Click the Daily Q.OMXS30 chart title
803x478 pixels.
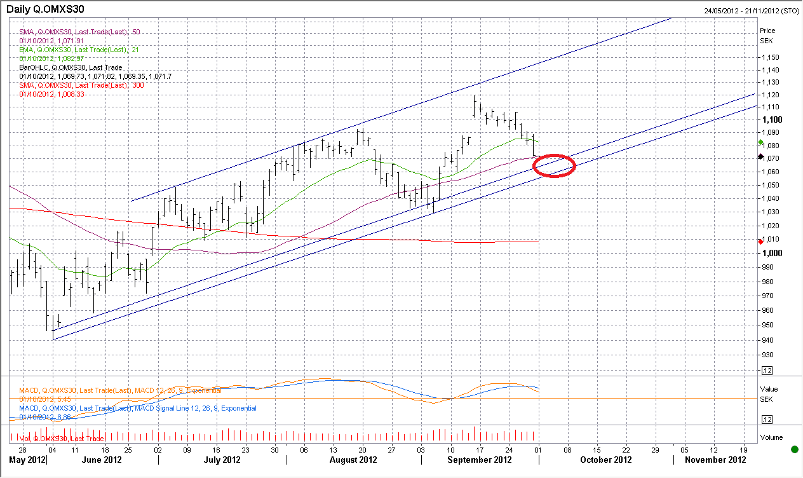pos(44,10)
